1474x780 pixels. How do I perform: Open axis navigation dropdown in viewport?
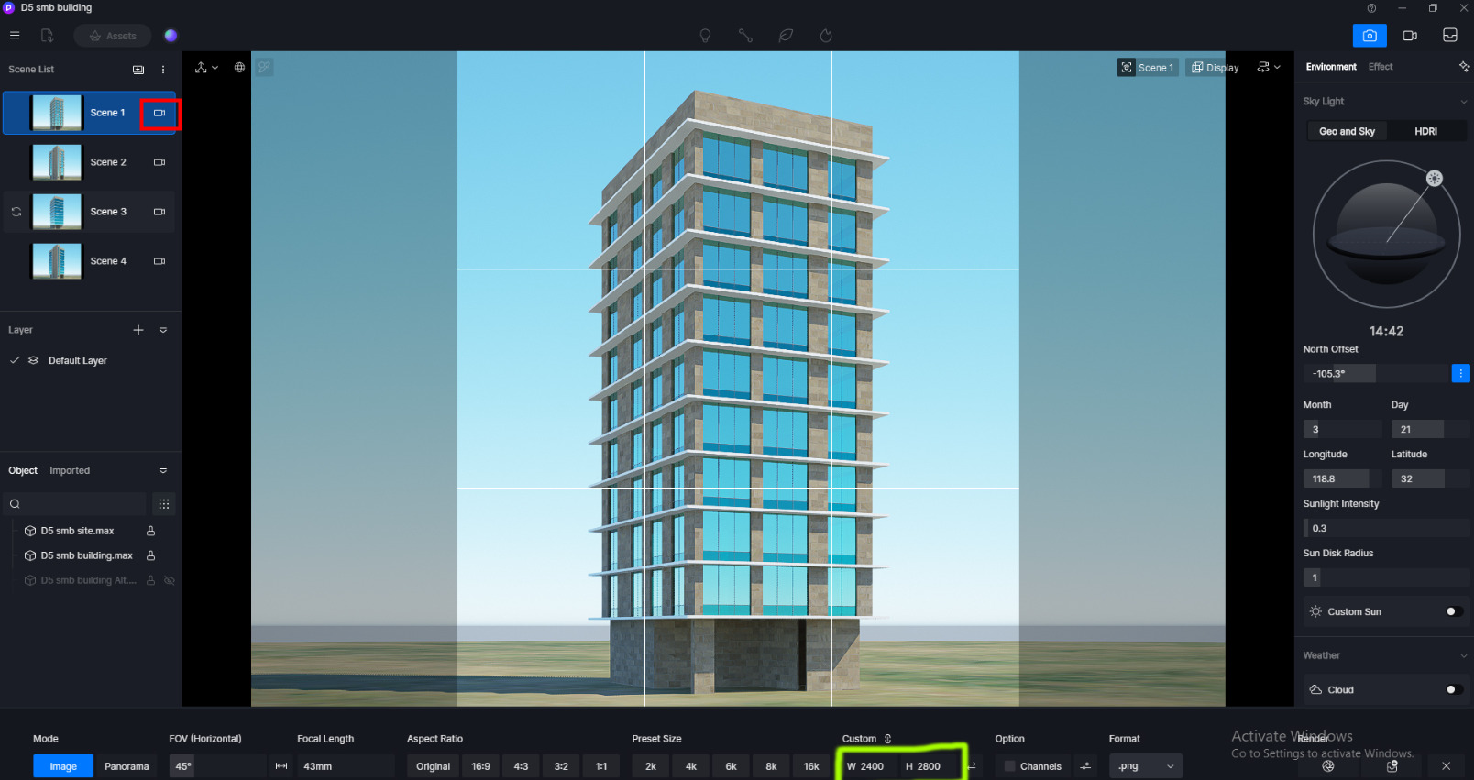(x=207, y=68)
